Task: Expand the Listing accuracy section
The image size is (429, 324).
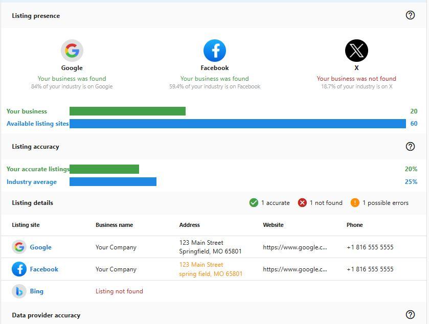Action: (36, 147)
